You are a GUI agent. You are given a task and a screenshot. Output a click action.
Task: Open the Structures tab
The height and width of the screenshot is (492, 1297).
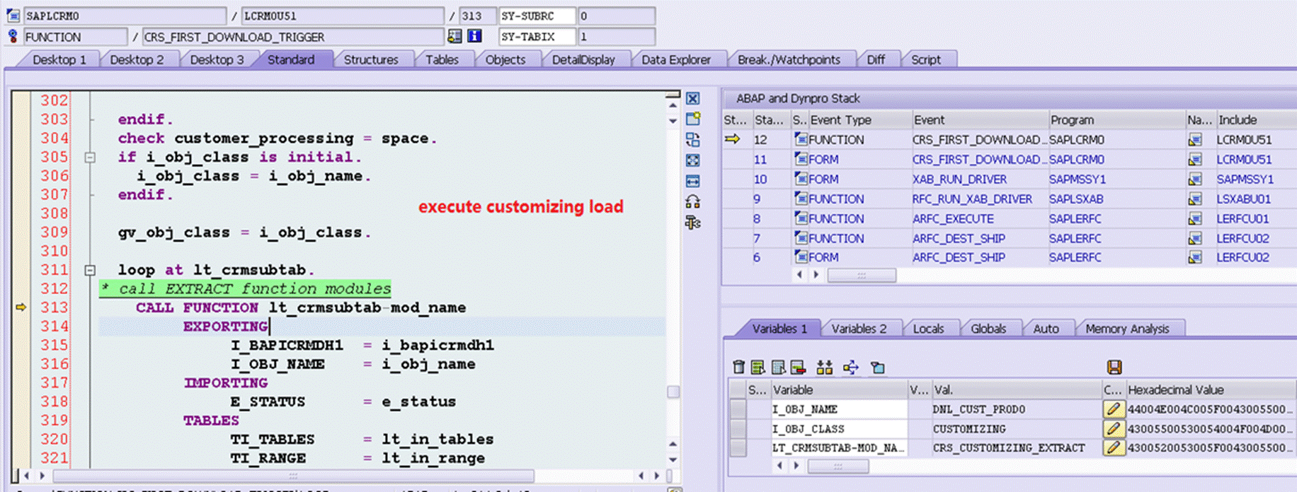(371, 59)
